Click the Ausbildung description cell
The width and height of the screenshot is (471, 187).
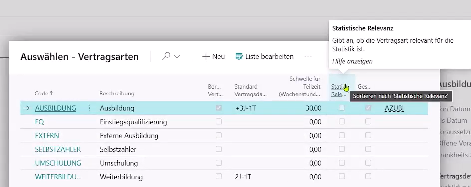tap(117, 108)
